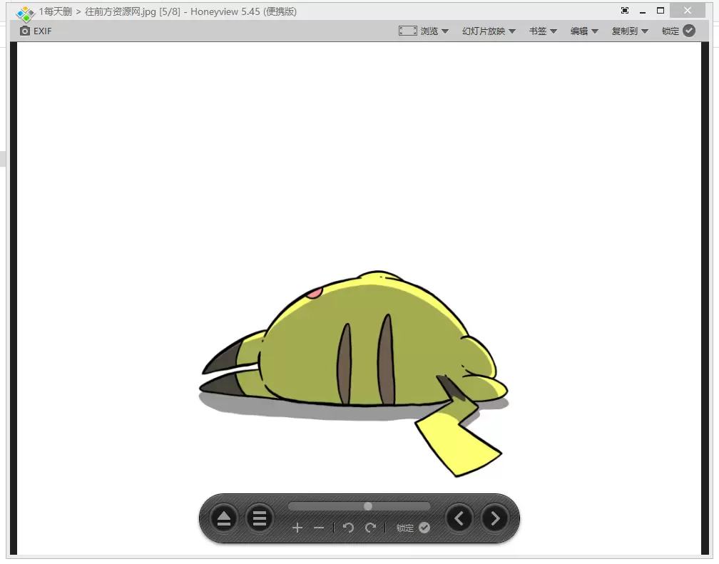Open the 幻灯片放映 slideshow menu
Image resolution: width=719 pixels, height=564 pixels.
[489, 31]
